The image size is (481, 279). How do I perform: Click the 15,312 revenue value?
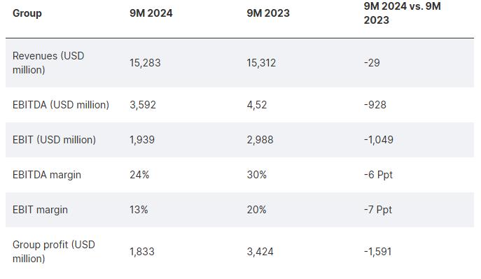click(x=261, y=63)
